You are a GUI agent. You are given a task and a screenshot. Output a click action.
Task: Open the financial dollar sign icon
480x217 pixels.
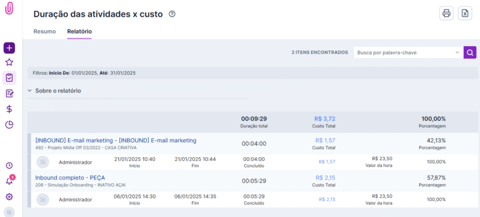[x=9, y=109]
